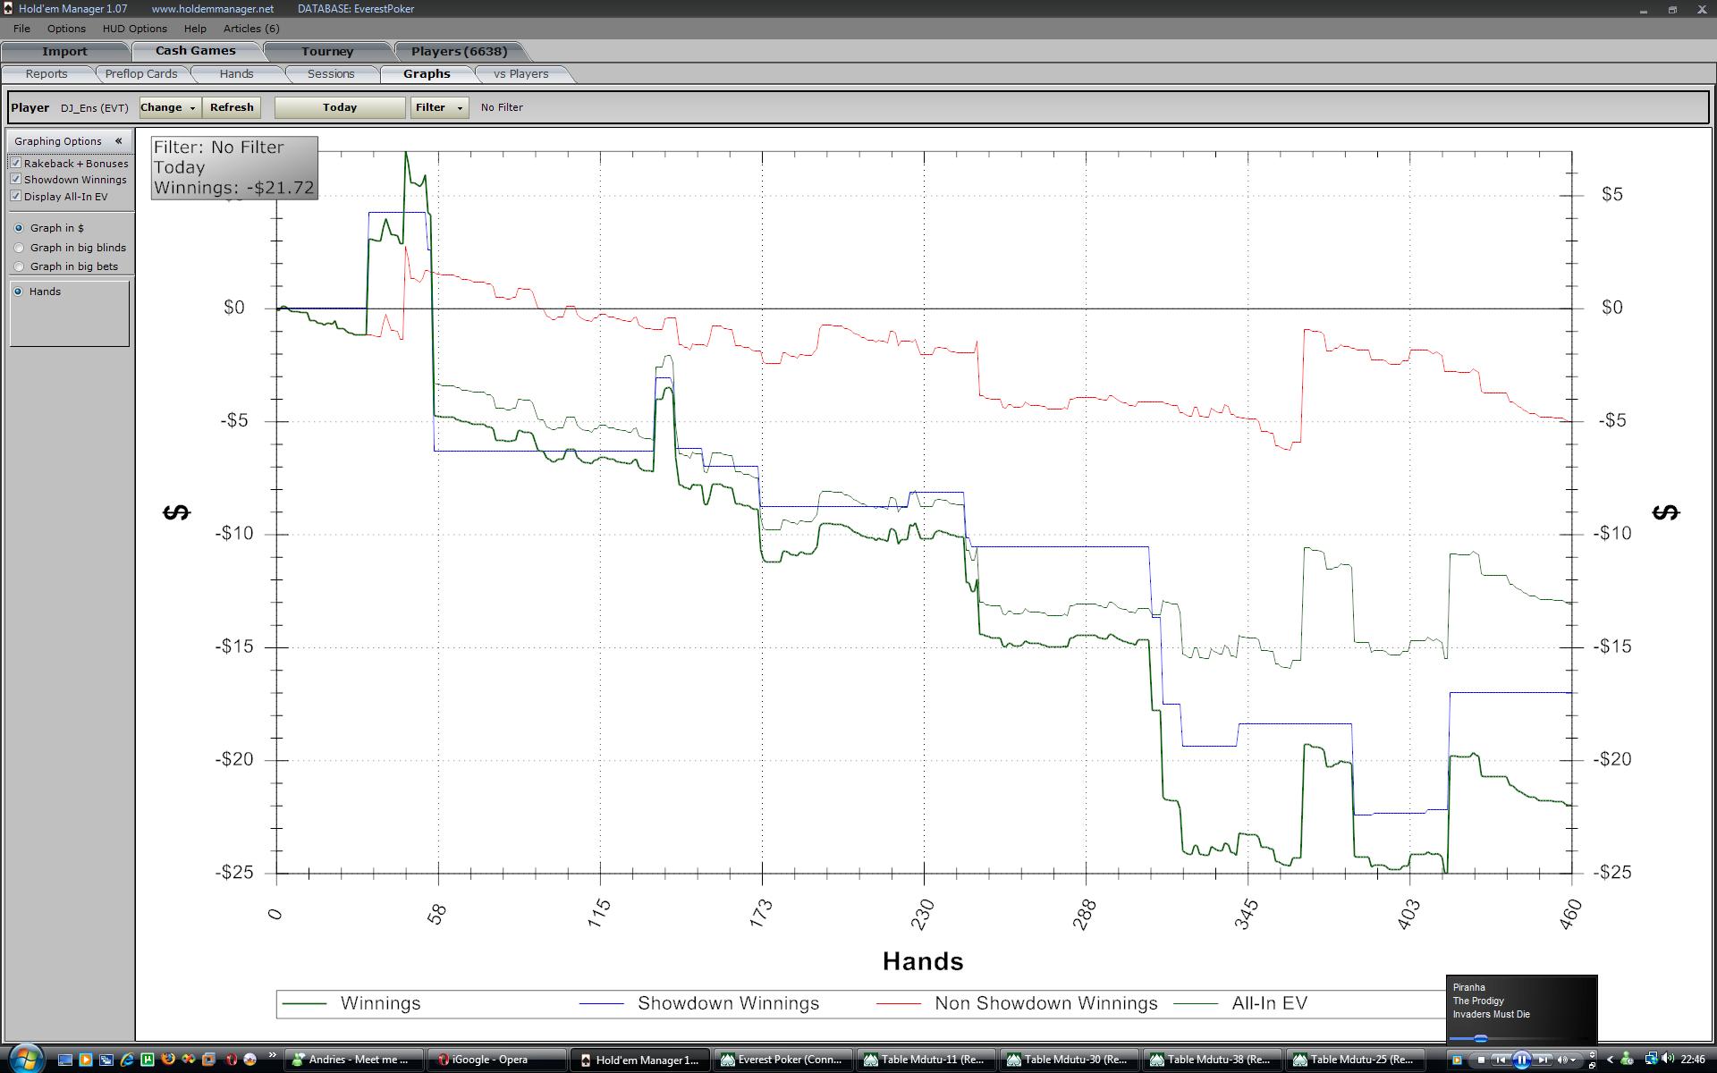Switch to the Cash Games tab
This screenshot has width=1717, height=1073.
(196, 51)
